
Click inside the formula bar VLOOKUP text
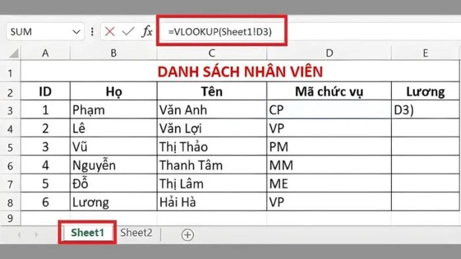tap(220, 32)
